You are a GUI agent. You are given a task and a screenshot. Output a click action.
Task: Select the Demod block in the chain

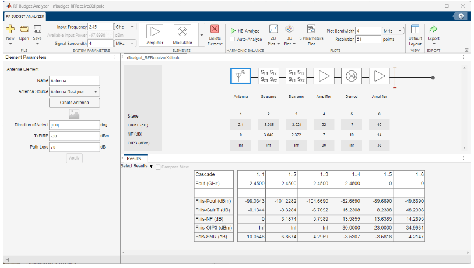point(352,76)
